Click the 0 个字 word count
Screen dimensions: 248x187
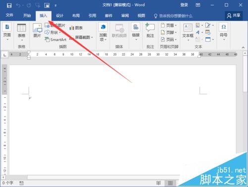7,183
